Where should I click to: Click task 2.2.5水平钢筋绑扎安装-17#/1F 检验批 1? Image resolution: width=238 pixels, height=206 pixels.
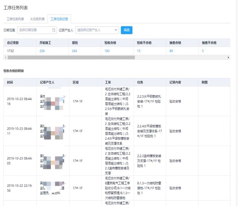pyautogui.click(x=149, y=101)
